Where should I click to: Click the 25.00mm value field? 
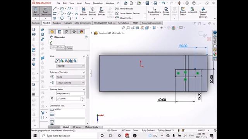68,99
